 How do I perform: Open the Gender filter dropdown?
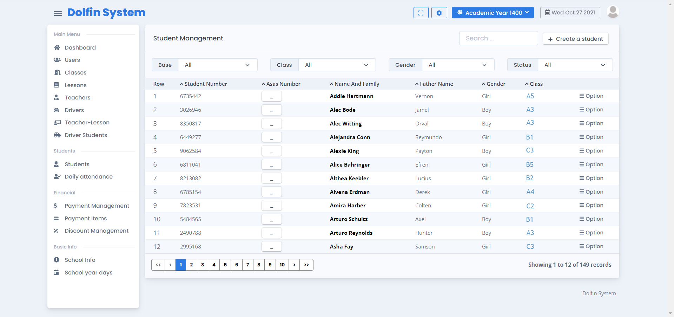(458, 65)
